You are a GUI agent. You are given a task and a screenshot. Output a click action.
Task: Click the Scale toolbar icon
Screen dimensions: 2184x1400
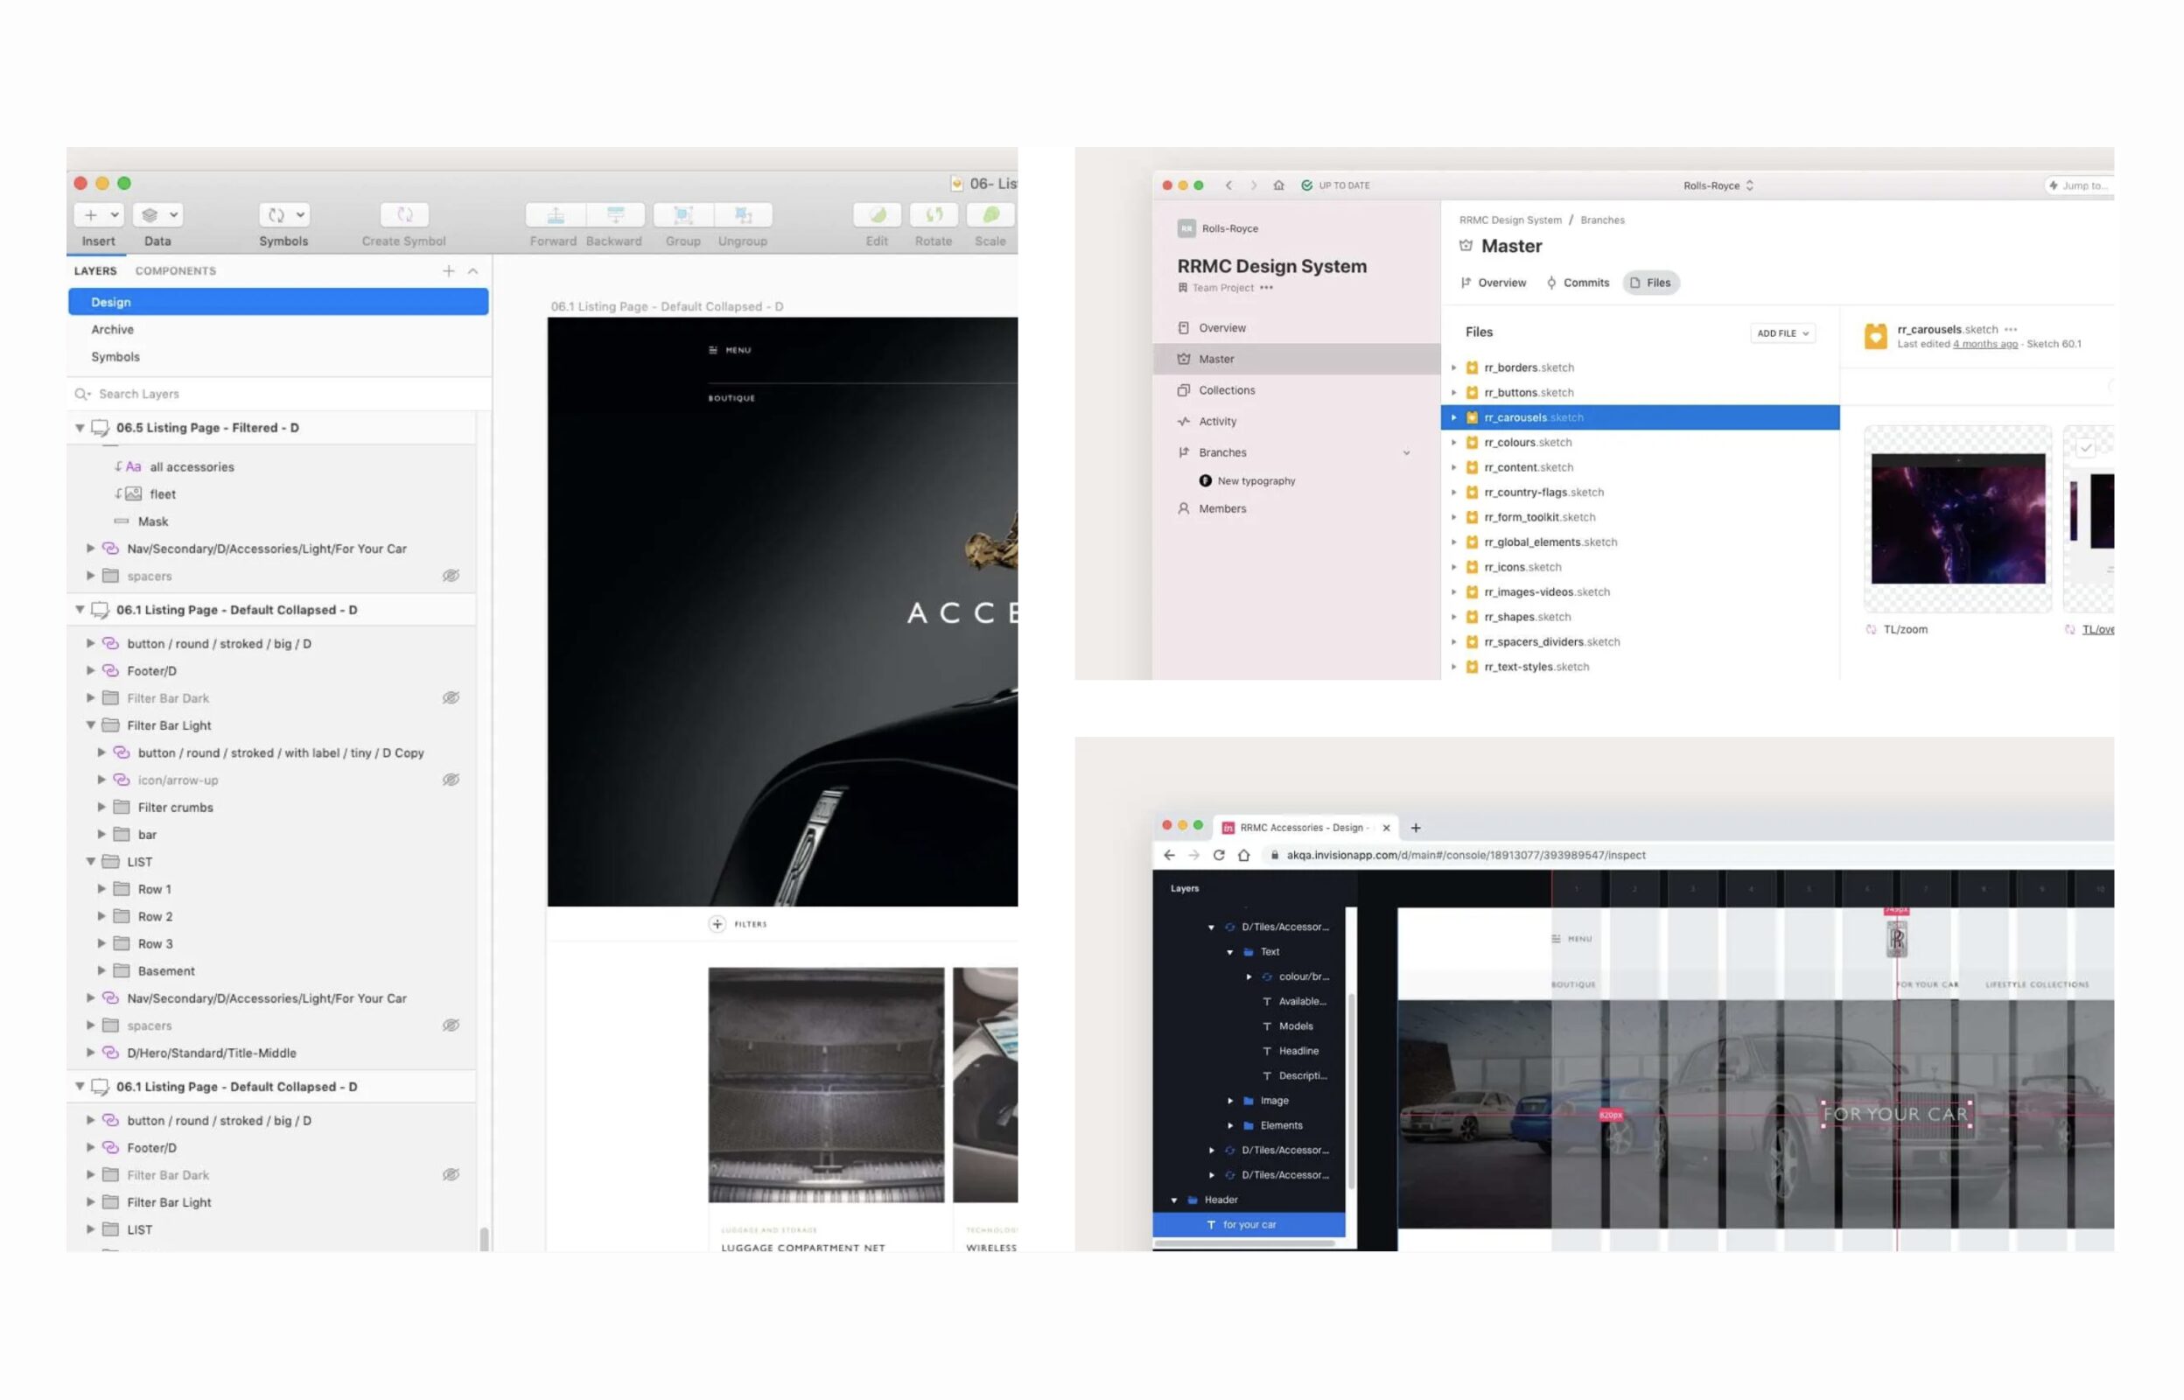coord(990,214)
